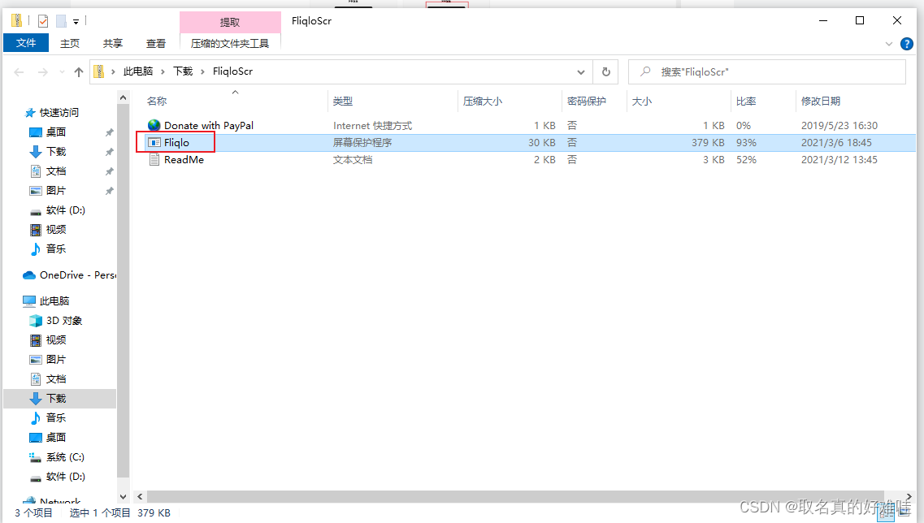The image size is (924, 523).
Task: Open the blue Help question mark
Action: pos(907,44)
